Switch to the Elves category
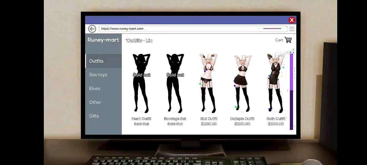The height and width of the screenshot is (165, 367). tap(95, 89)
